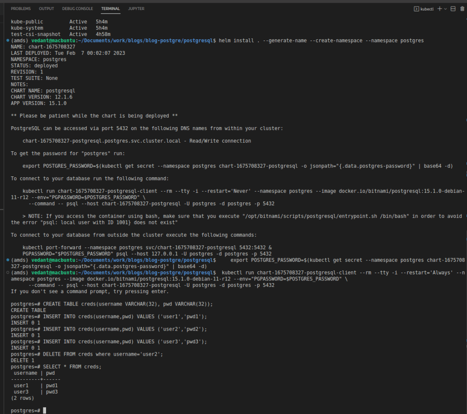Click blue dot beside first export POSTGRES_PASSWORD prompt
The width and height of the screenshot is (467, 414).
click(8, 260)
